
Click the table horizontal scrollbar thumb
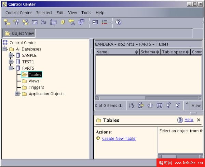[x=122, y=98]
